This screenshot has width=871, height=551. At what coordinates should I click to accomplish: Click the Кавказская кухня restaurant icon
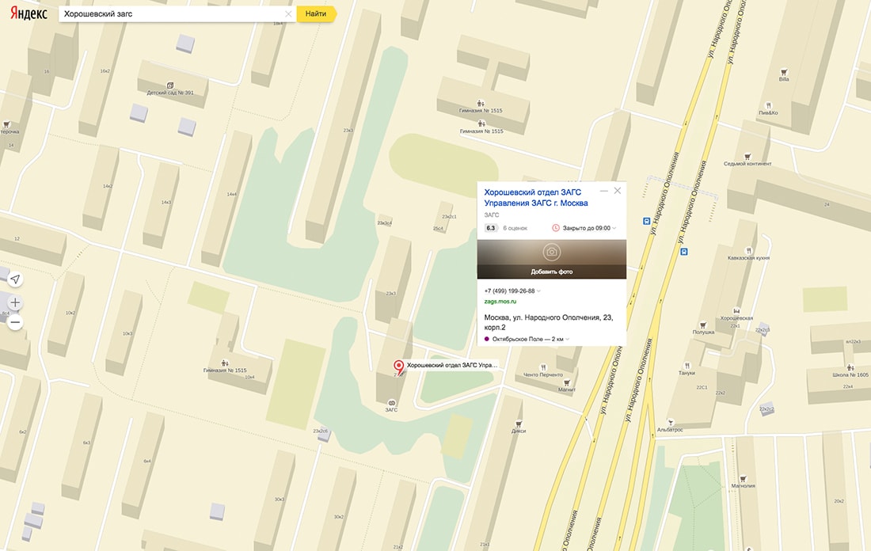pos(748,250)
